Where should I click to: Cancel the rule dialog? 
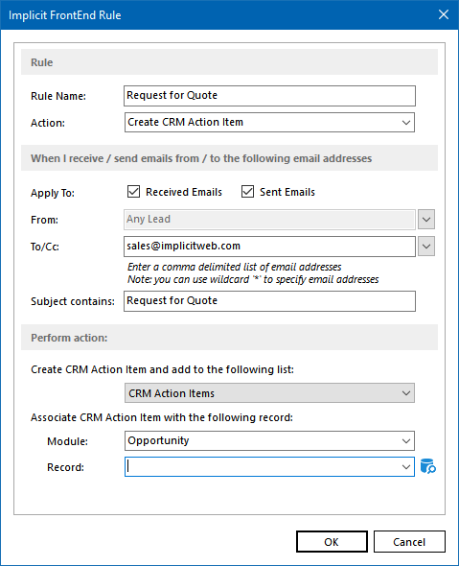(409, 541)
